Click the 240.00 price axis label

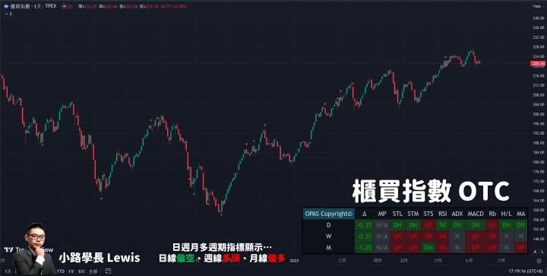[538, 18]
